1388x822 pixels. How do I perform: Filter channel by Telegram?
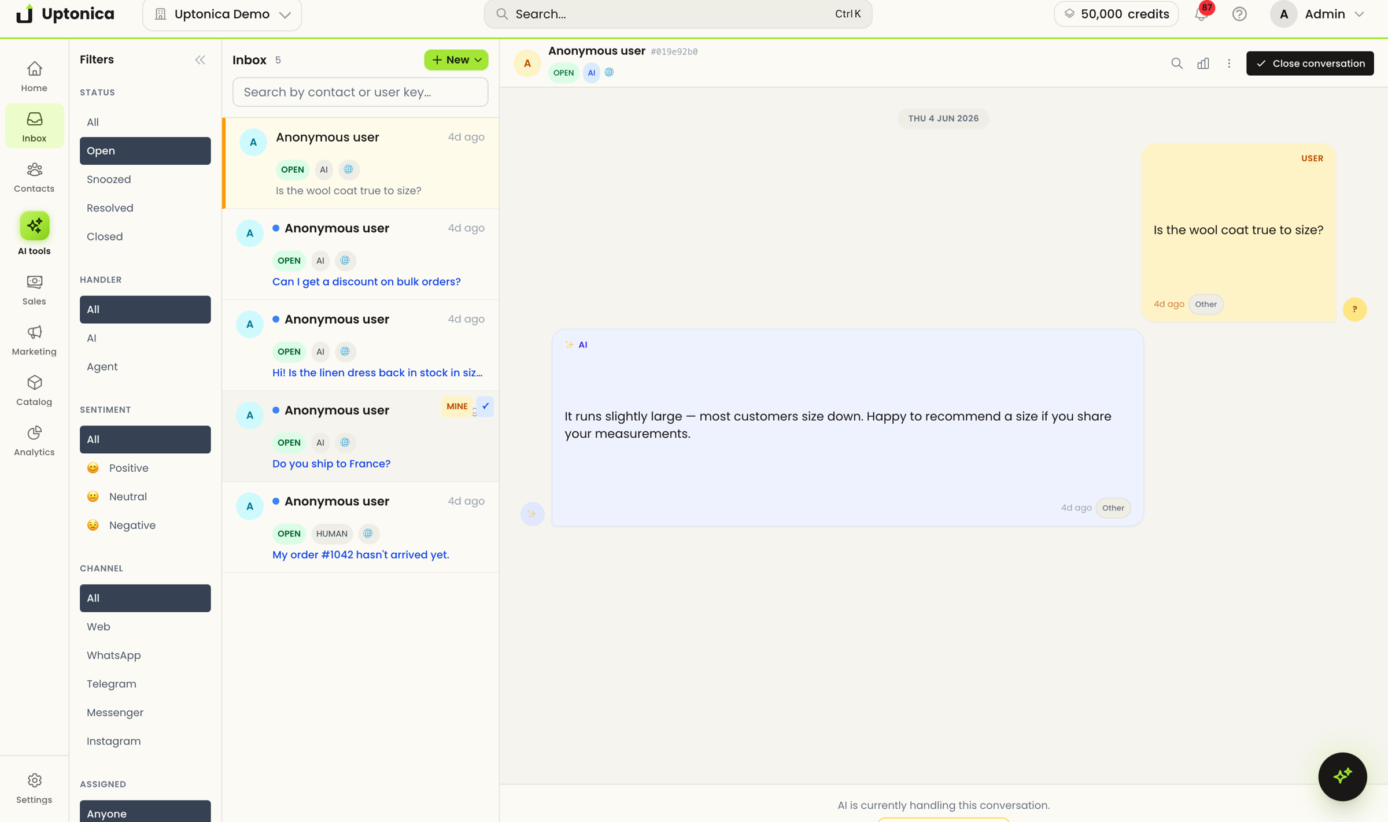[145, 684]
